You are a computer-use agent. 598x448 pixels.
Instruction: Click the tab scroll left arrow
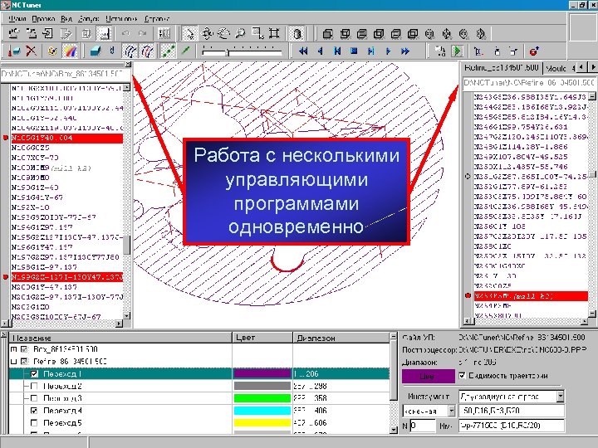581,67
